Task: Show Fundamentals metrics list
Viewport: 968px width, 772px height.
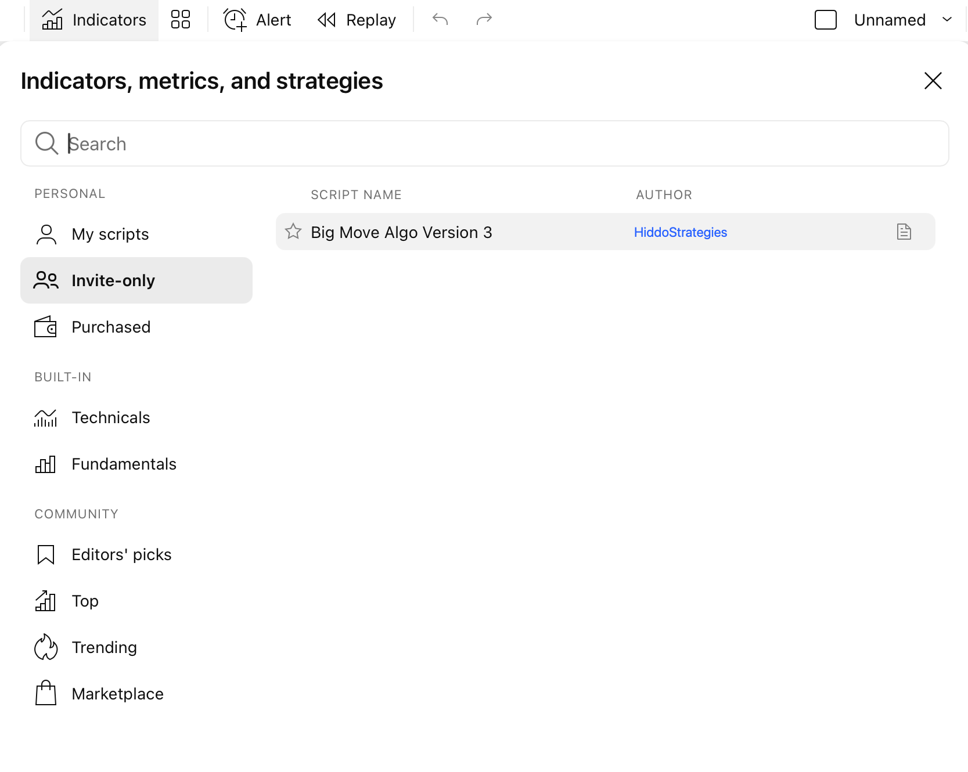Action: click(136, 464)
